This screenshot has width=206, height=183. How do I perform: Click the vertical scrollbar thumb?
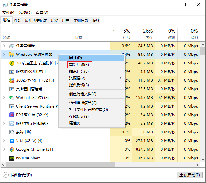[203, 51]
